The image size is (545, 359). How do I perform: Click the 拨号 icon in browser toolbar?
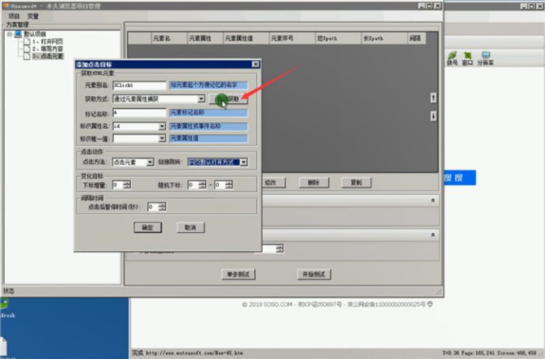[452, 58]
